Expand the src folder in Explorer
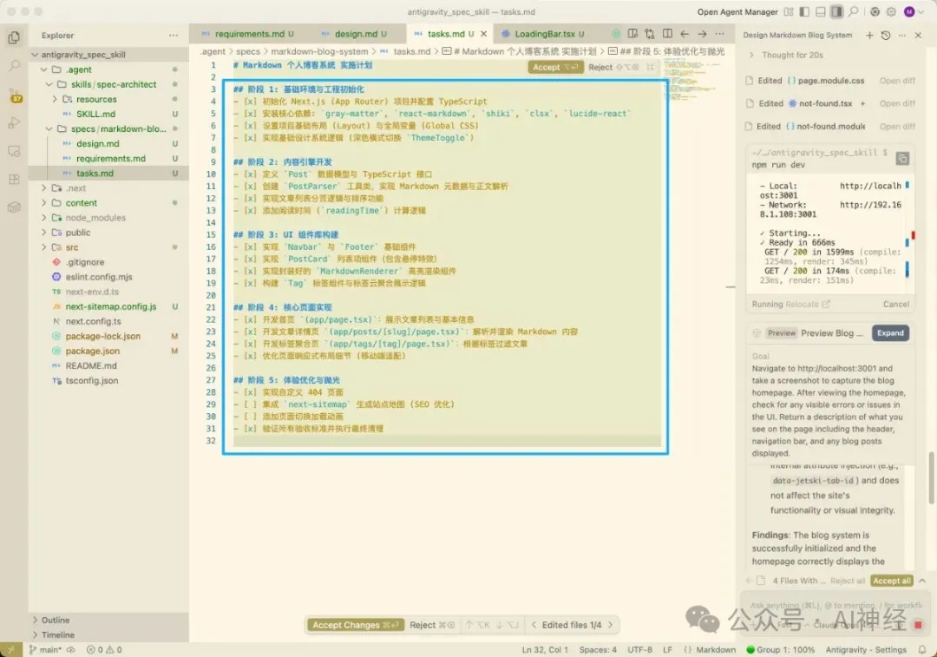 71,247
